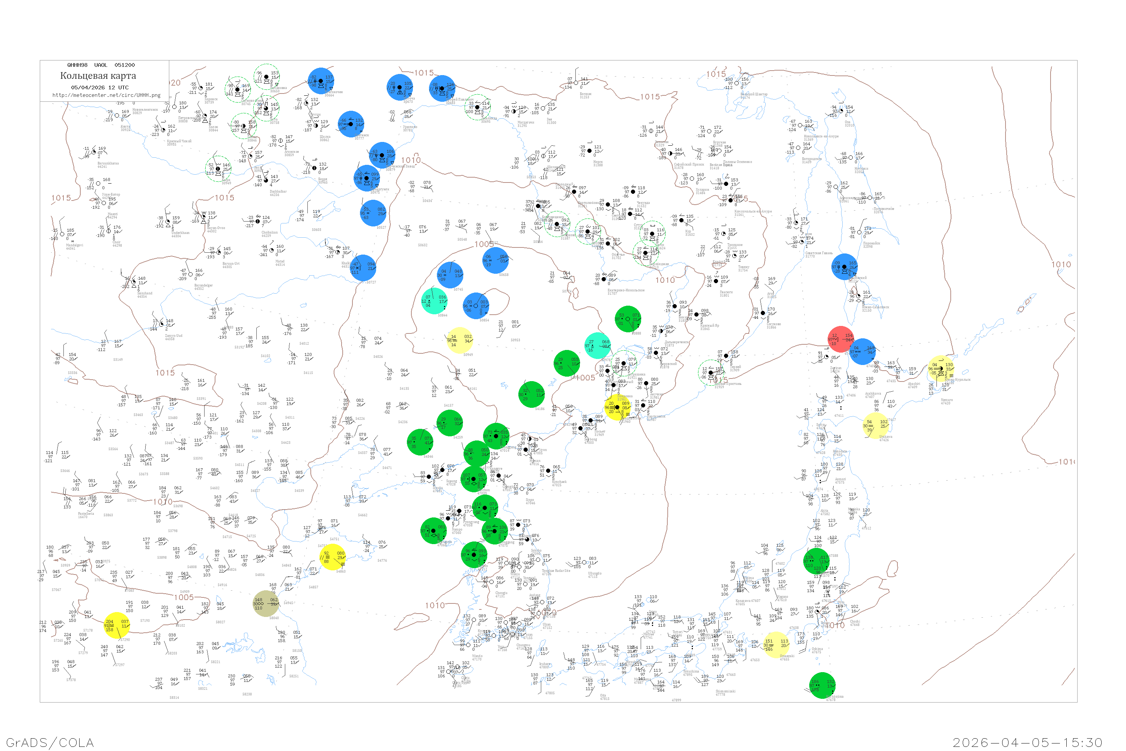Click the green rain marker near station 47678
1126x751 pixels.
click(x=822, y=685)
